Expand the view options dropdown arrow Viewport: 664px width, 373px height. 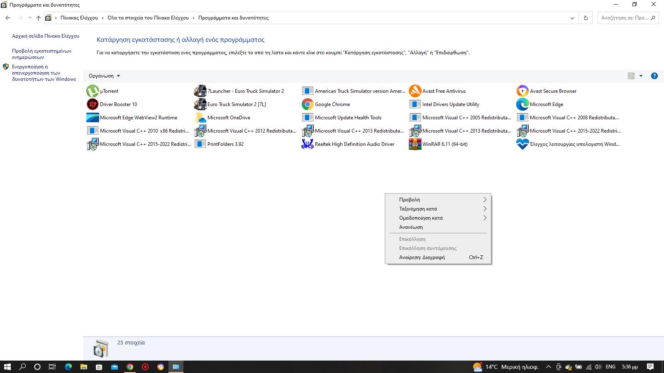point(641,76)
